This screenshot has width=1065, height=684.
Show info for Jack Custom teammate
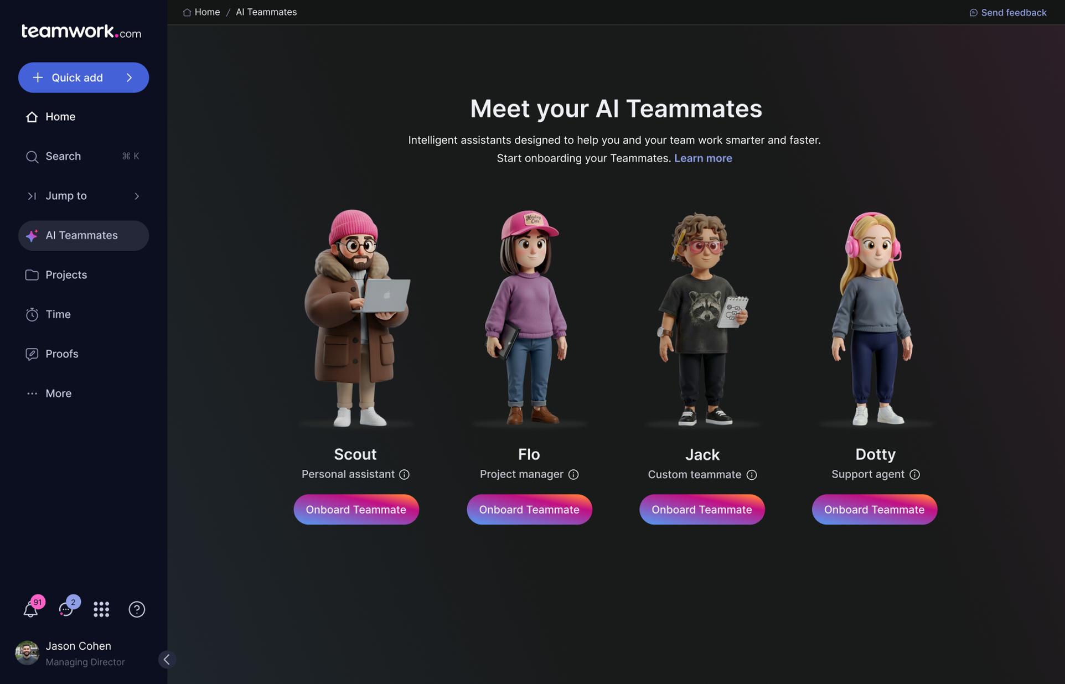[752, 475]
